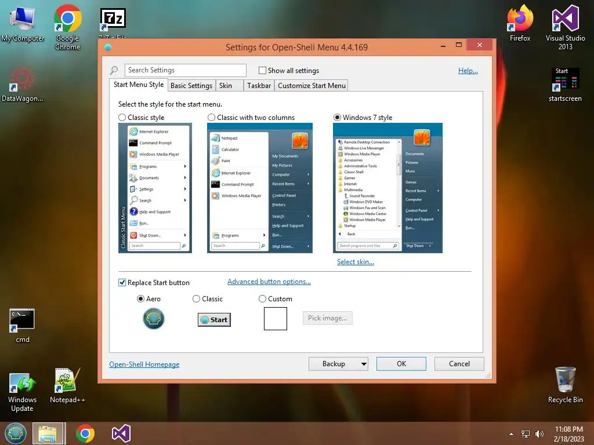Close the Open-Shell settings window

480,45
